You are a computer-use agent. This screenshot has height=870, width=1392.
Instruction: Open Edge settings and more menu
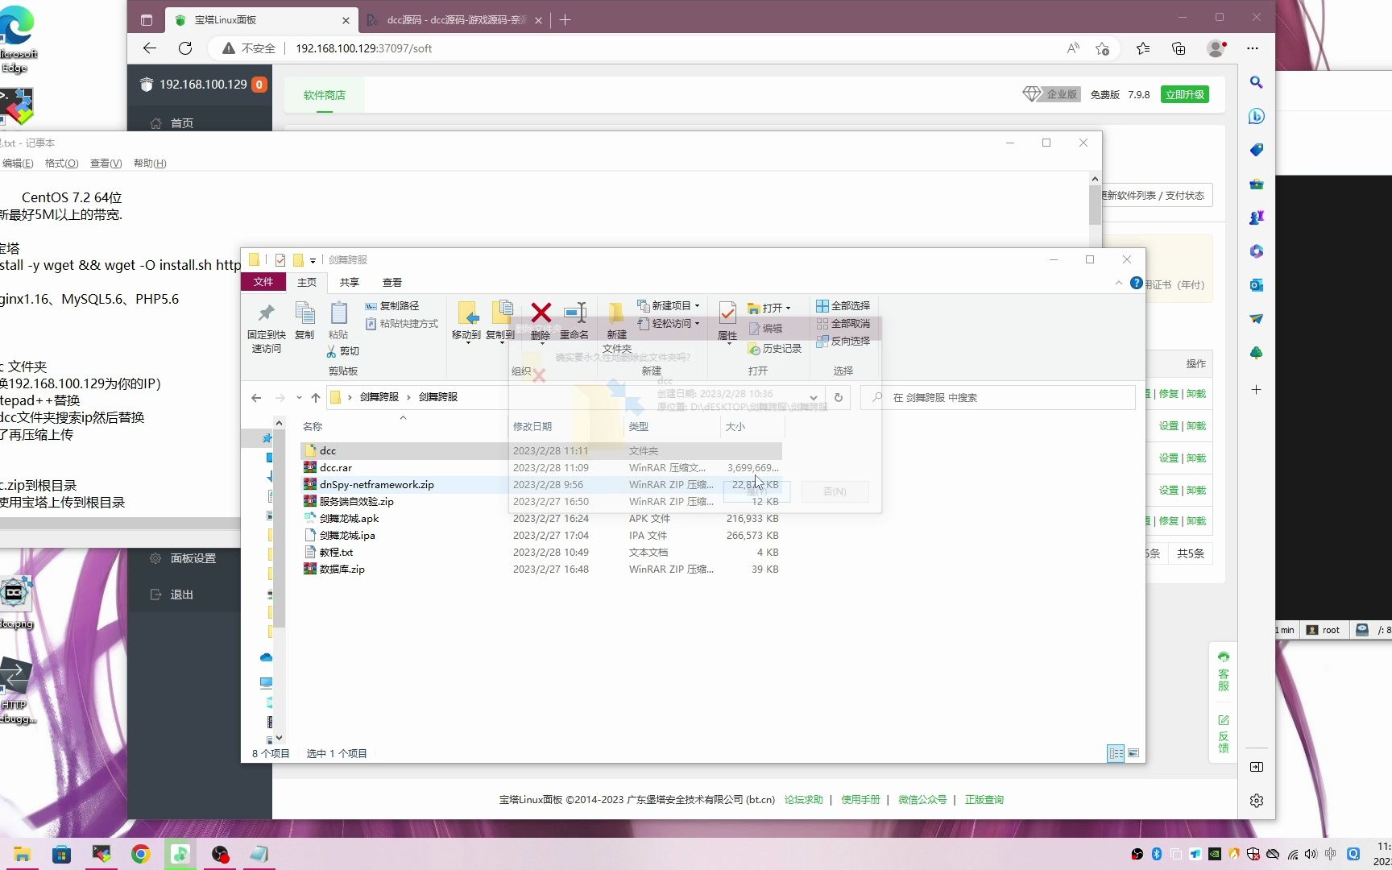tap(1252, 48)
